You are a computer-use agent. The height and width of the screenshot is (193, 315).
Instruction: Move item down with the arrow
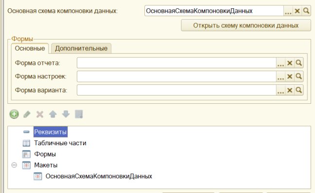[x=66, y=114]
